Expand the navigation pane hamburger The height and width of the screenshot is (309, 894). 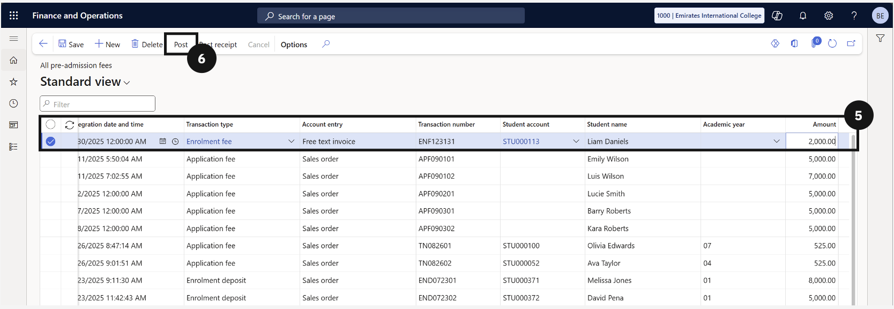point(14,39)
